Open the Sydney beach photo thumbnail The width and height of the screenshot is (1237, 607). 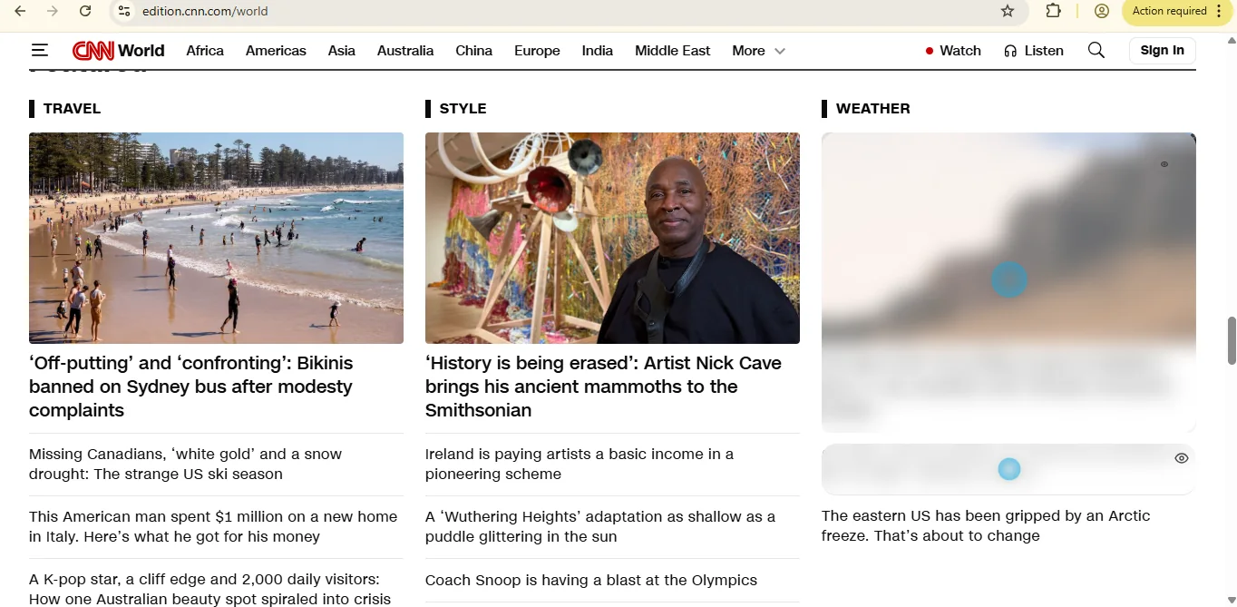coord(216,238)
